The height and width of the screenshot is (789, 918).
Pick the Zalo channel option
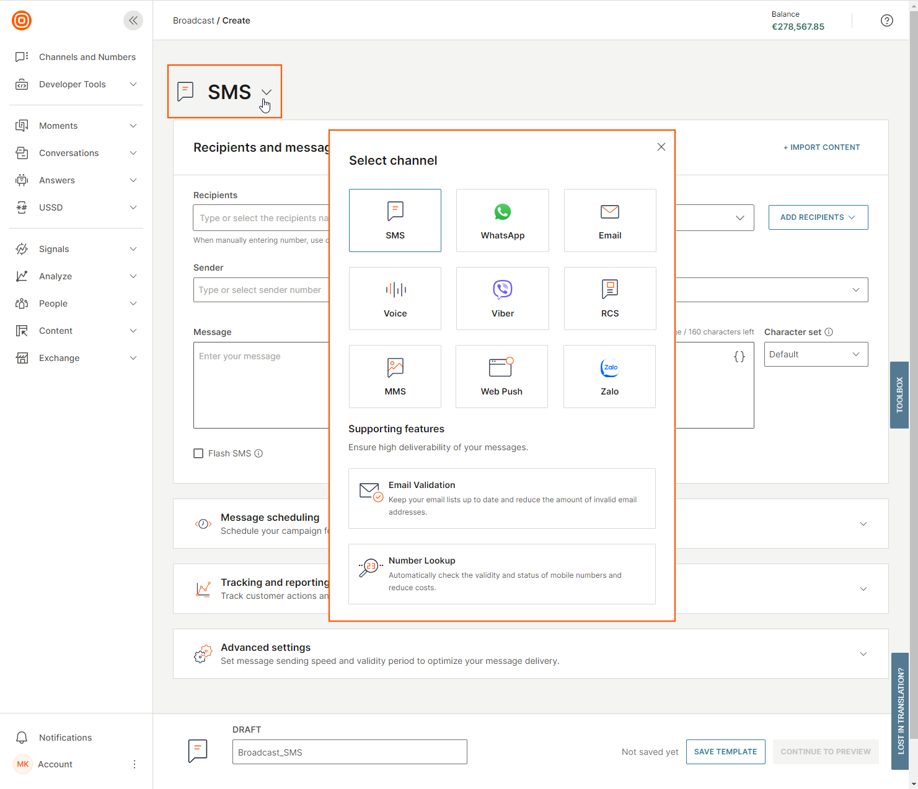click(609, 377)
